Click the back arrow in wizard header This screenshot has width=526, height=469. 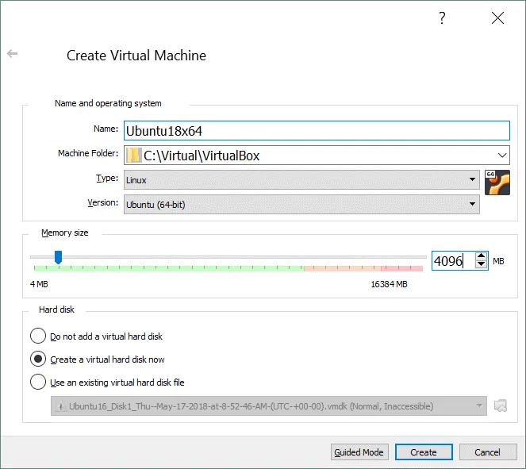[x=12, y=54]
